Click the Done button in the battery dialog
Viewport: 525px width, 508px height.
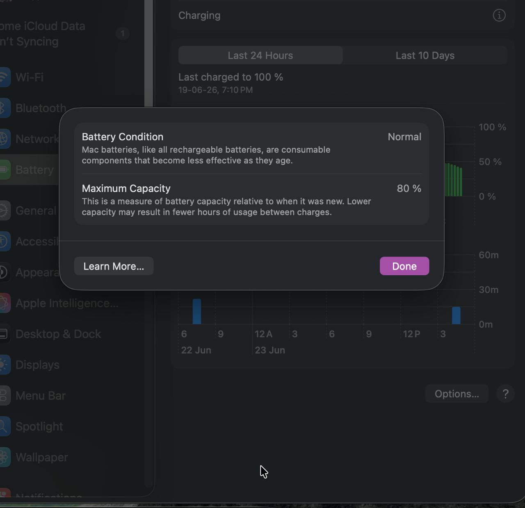pyautogui.click(x=404, y=266)
